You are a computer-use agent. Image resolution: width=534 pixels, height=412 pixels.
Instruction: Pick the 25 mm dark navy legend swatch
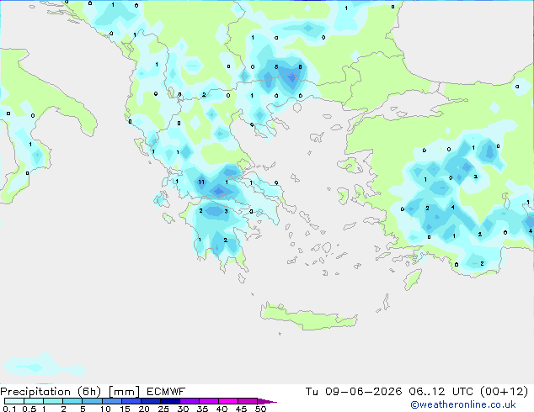[x=170, y=401]
